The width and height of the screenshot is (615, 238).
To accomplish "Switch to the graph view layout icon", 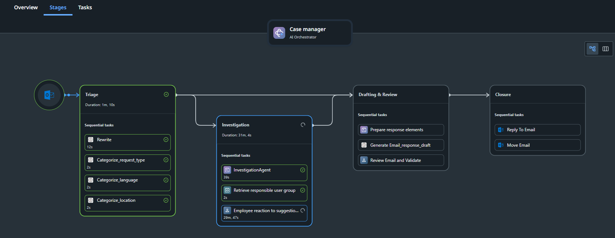I will (592, 49).
